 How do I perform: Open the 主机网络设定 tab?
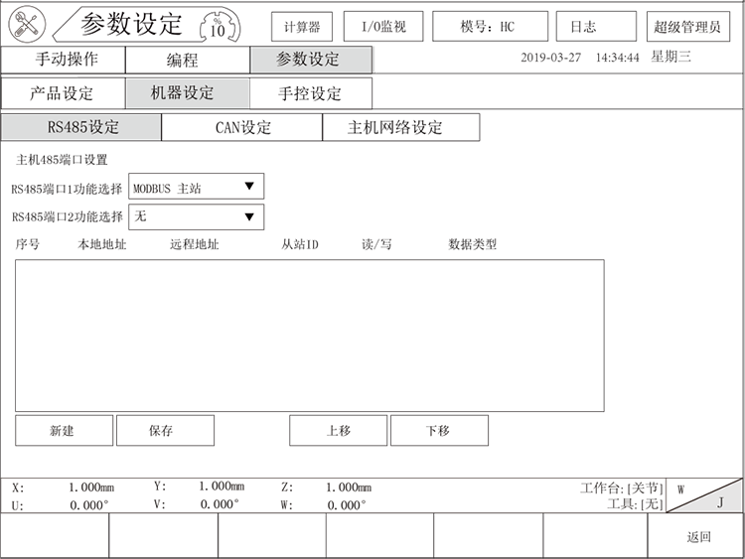[x=400, y=128]
